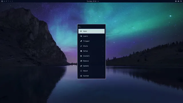The width and height of the screenshot is (183, 103).
Task: Open the Update menu entry
Action: pyautogui.click(x=91, y=66)
